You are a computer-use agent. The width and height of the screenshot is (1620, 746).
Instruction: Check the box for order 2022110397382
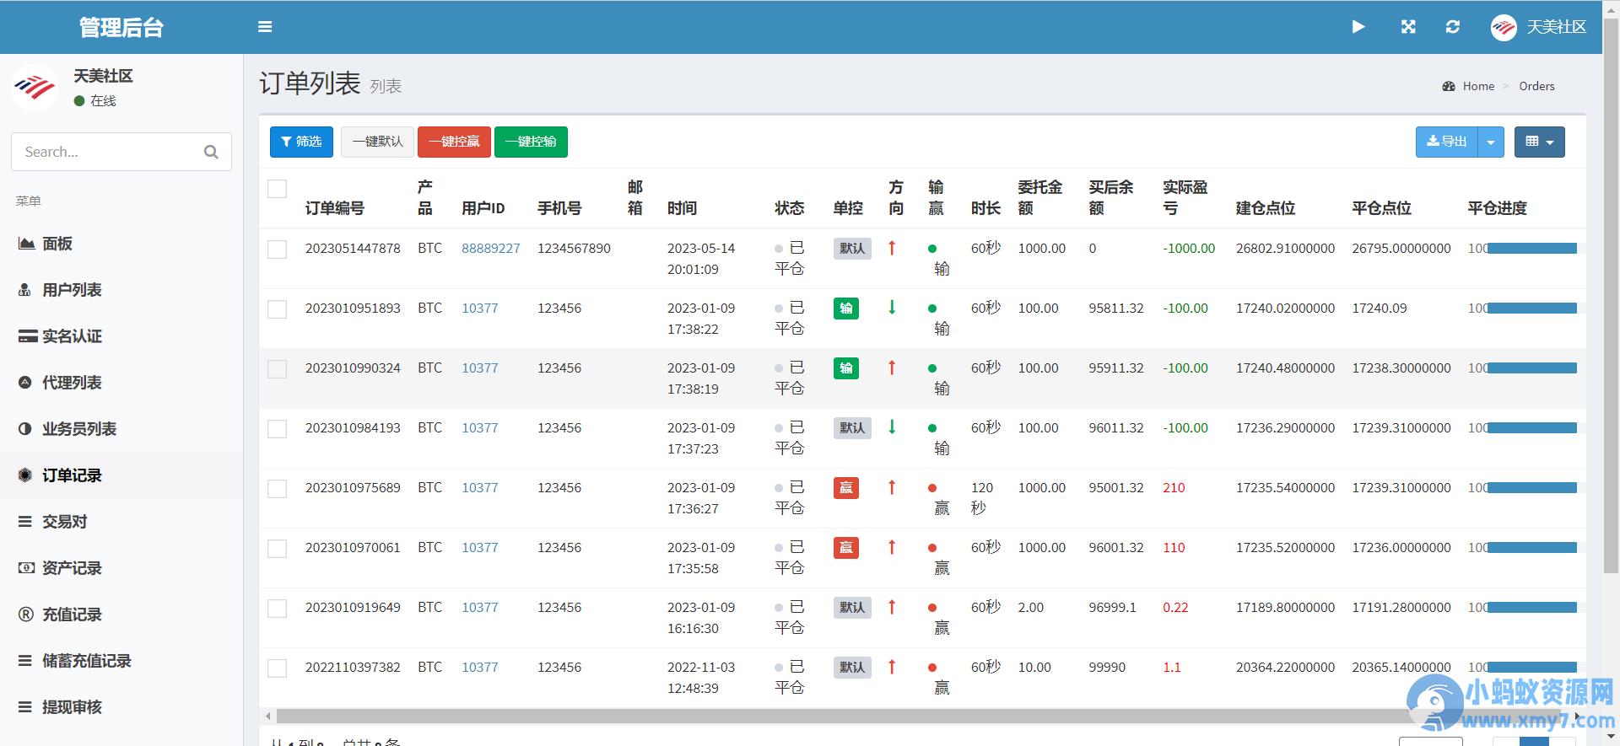pos(277,668)
